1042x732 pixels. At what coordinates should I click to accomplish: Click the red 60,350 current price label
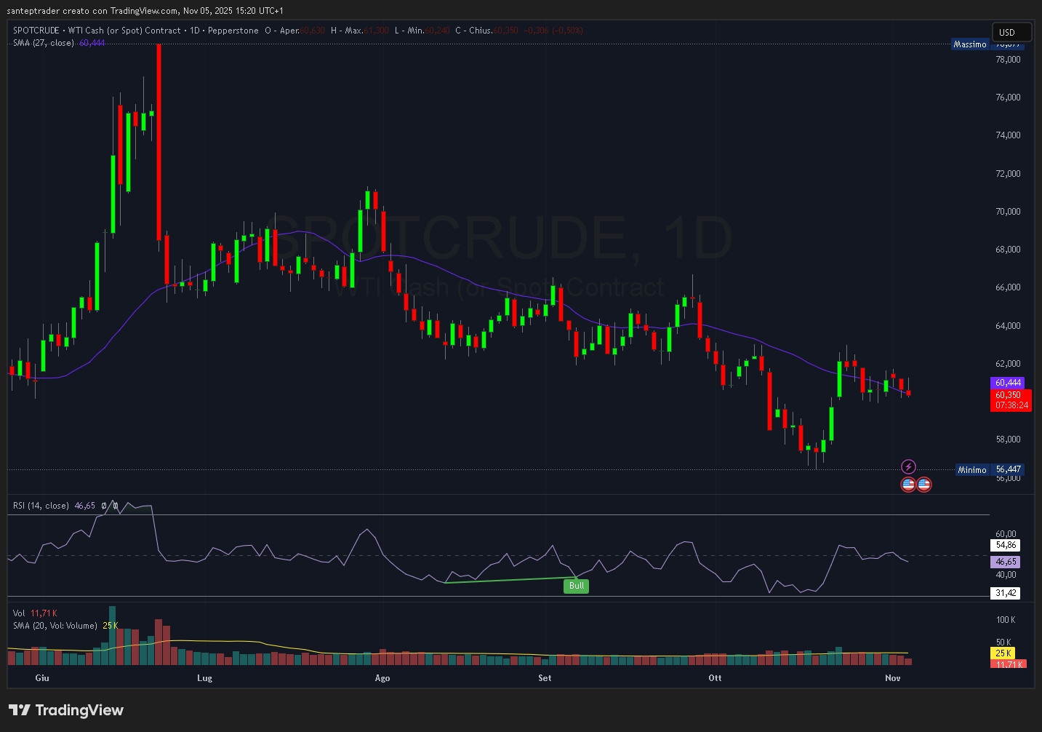1008,396
